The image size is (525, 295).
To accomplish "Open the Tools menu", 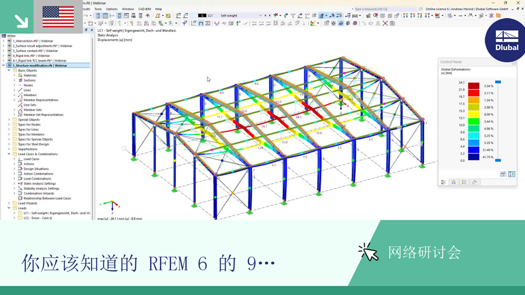I will pos(98,9).
